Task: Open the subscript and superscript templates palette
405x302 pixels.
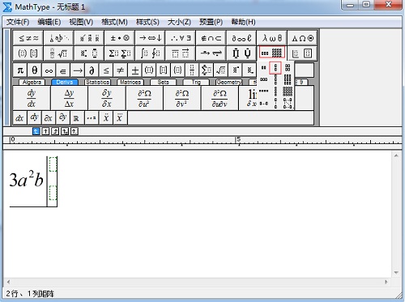Action: [89, 53]
